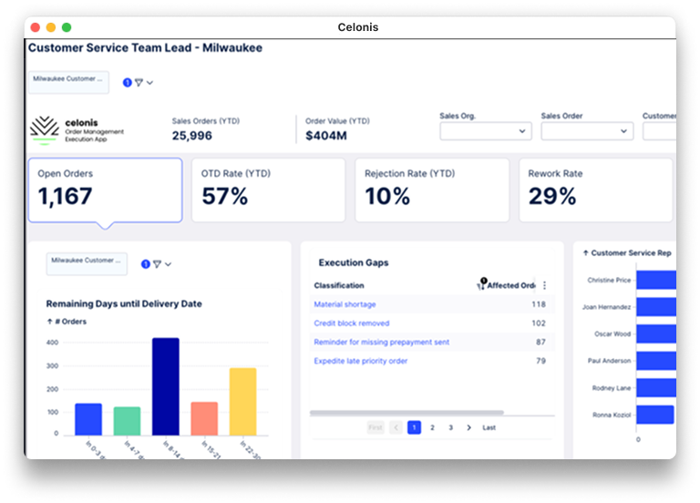Open Execution Gaps three-dot menu

(x=545, y=285)
